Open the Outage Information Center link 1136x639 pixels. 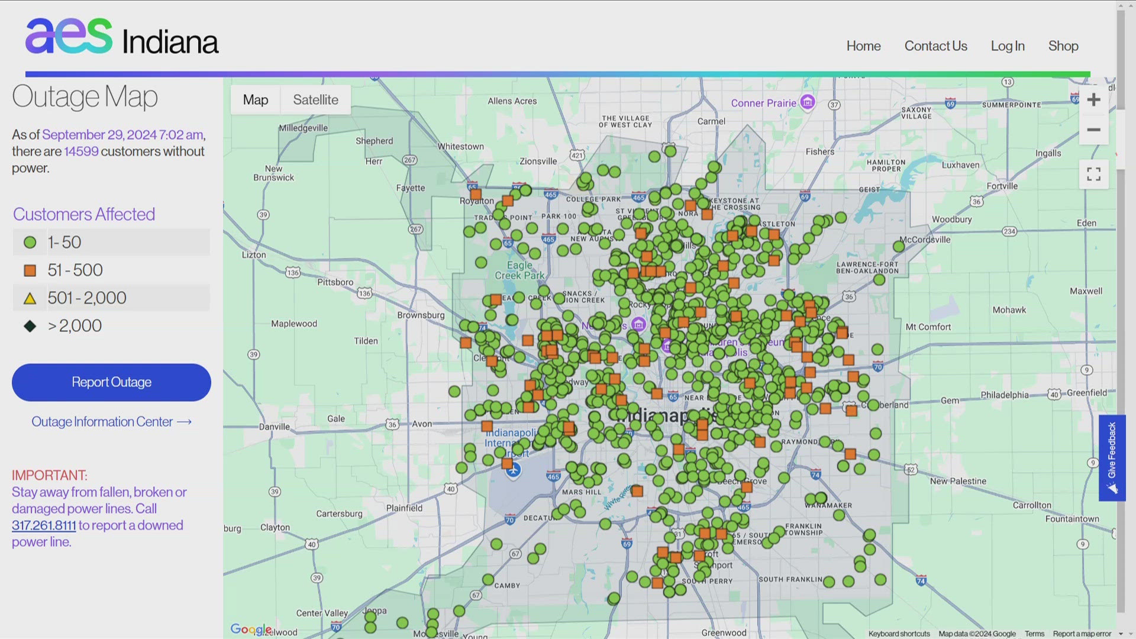tap(111, 422)
